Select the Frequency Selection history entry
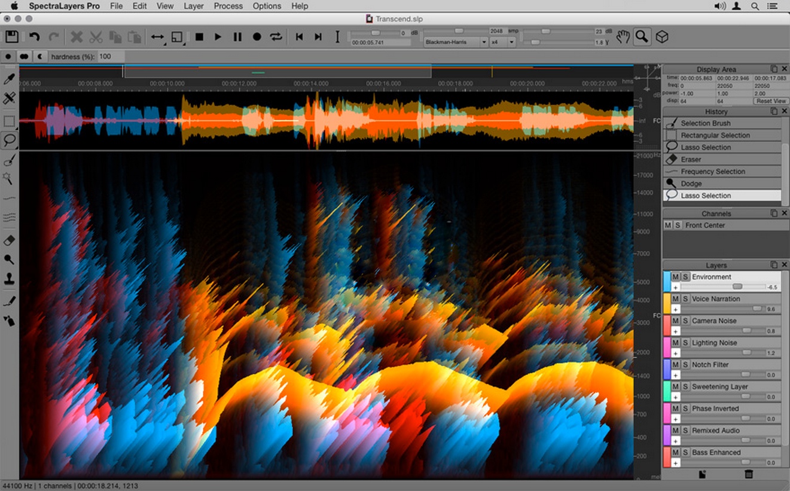The height and width of the screenshot is (491, 790). click(722, 172)
